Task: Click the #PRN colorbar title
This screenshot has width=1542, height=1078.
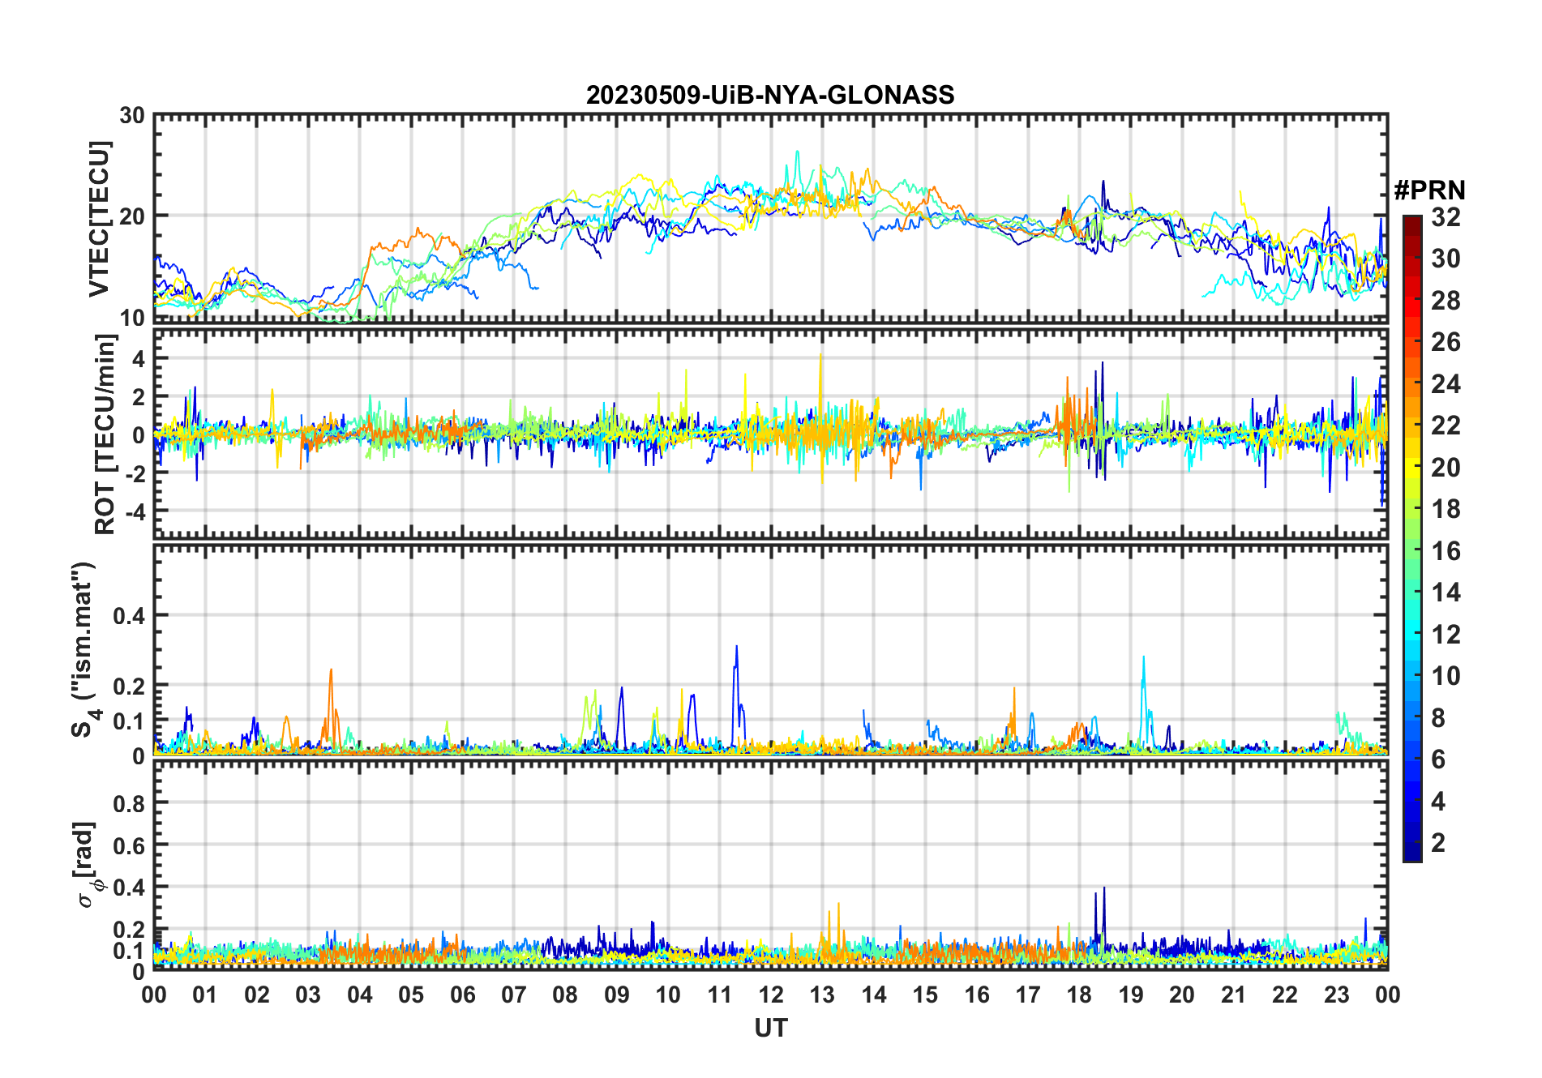Action: pyautogui.click(x=1429, y=190)
